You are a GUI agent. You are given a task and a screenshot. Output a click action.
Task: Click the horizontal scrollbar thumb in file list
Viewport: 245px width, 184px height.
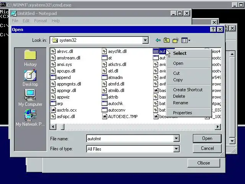(x=62, y=127)
